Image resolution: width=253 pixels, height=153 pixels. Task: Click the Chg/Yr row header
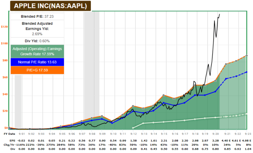(x=9, y=145)
